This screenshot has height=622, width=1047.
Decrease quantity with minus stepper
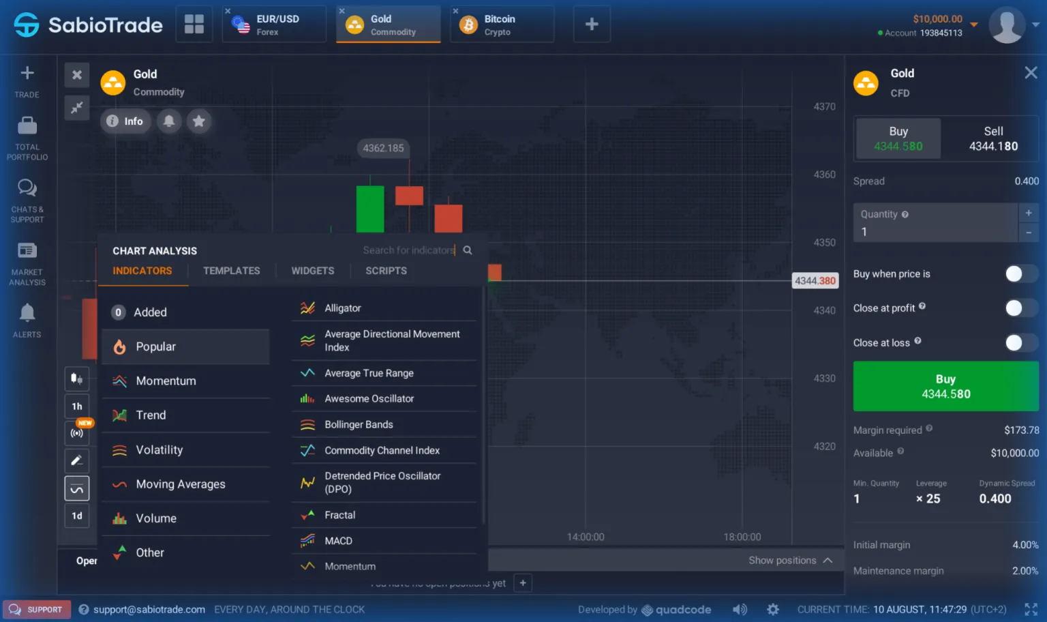tap(1029, 233)
